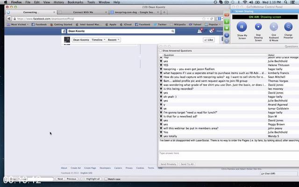This screenshot has width=299, height=187.
Task: Click the pause Show My Screen button
Action: [242, 27]
